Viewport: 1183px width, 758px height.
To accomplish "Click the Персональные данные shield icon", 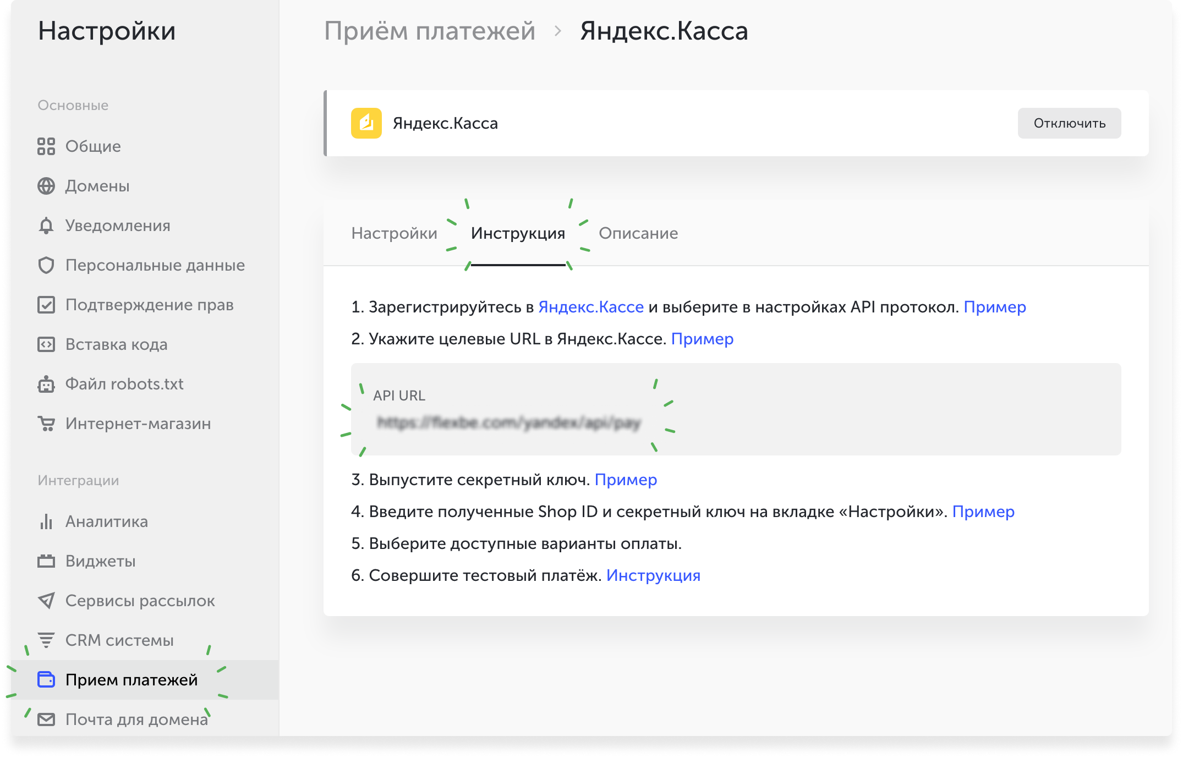I will [x=46, y=265].
